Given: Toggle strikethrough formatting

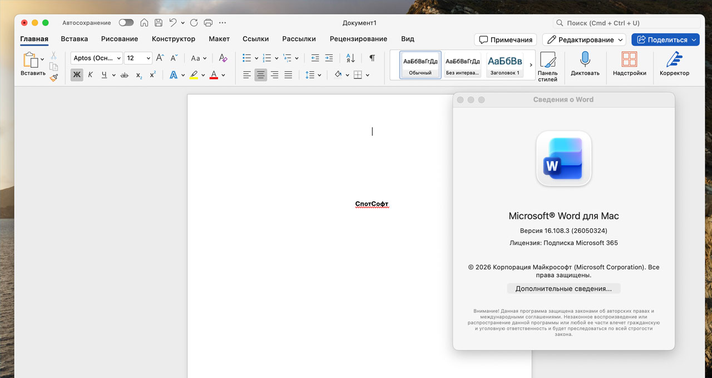Looking at the screenshot, I should pos(124,75).
